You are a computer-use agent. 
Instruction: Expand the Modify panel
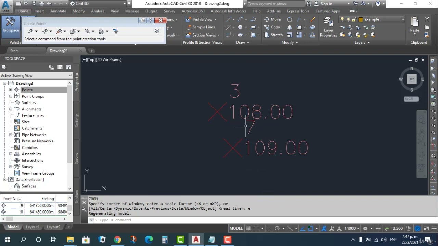289,42
